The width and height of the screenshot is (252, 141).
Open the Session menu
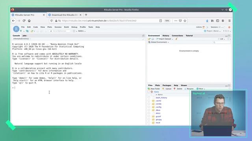(58, 27)
